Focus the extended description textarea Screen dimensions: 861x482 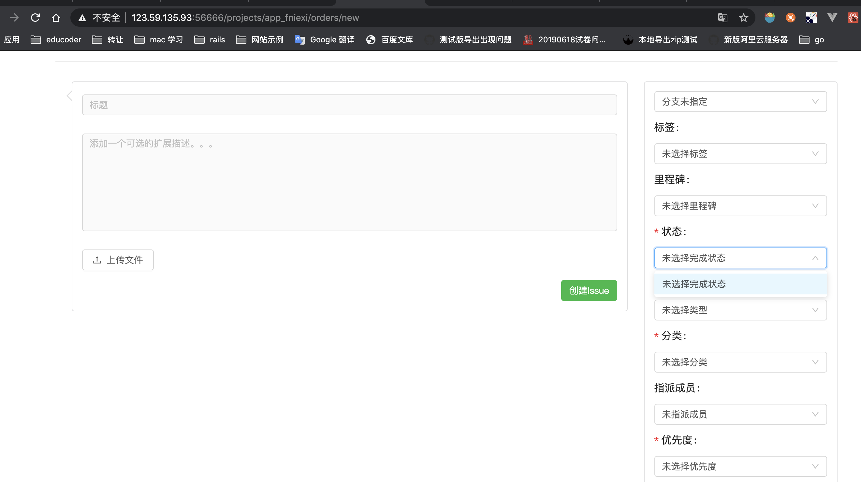tap(349, 182)
